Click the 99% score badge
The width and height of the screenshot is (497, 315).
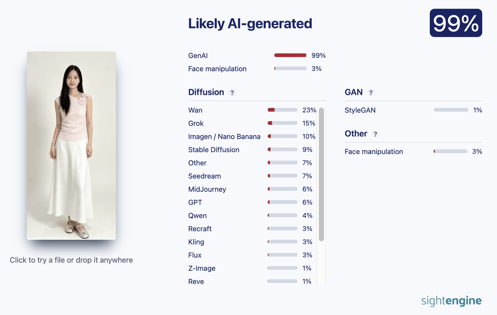point(456,23)
